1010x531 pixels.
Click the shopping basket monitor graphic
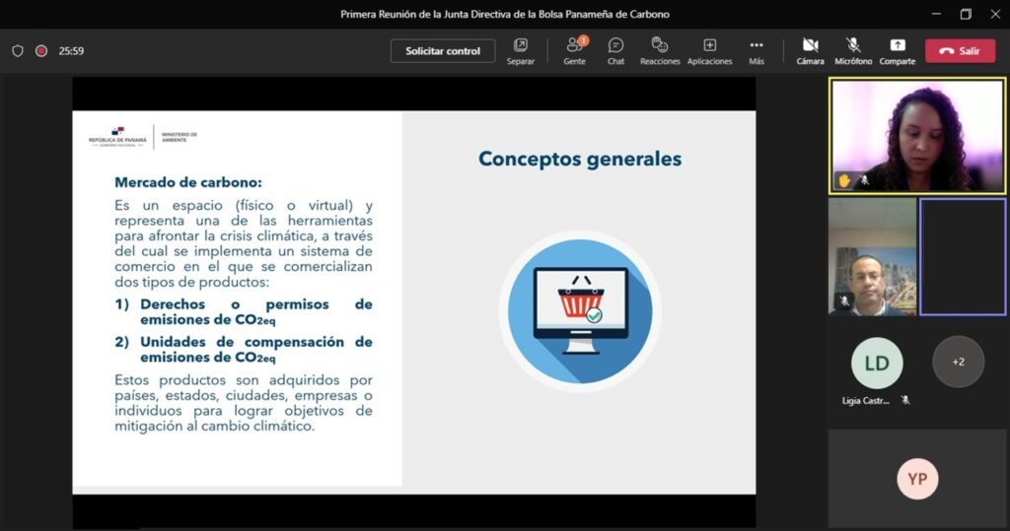coord(580,311)
